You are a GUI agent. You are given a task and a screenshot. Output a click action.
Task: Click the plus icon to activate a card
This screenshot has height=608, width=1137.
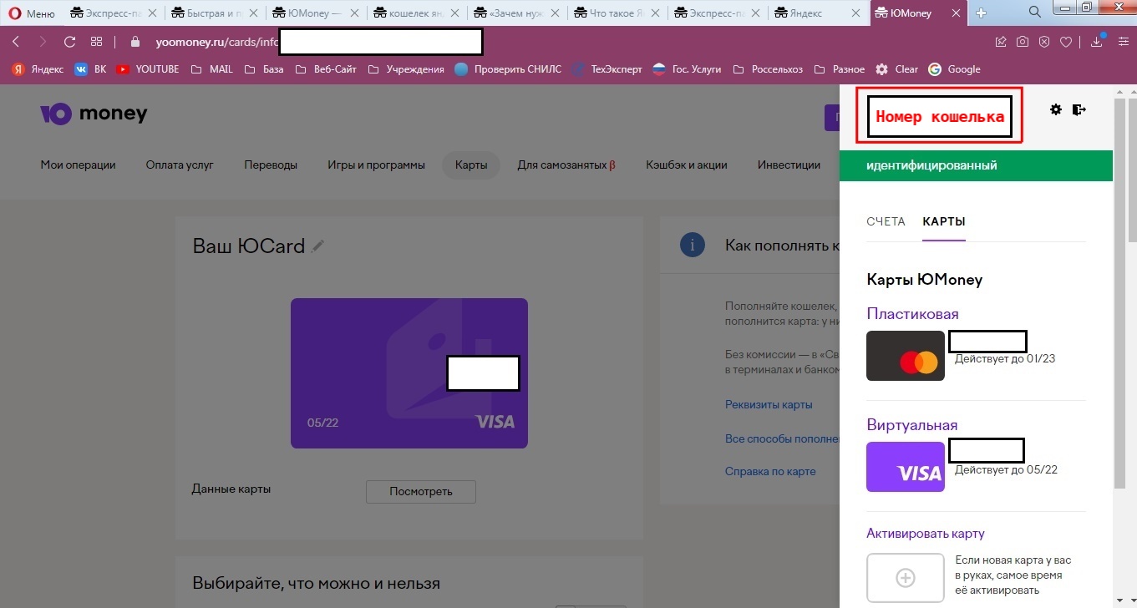pyautogui.click(x=905, y=577)
